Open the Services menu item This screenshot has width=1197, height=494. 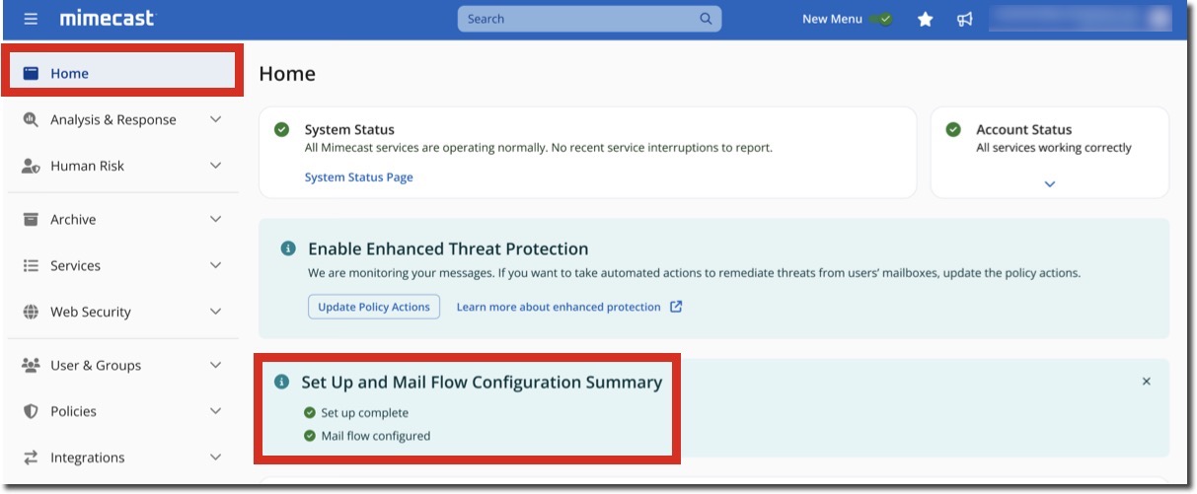[x=75, y=265]
